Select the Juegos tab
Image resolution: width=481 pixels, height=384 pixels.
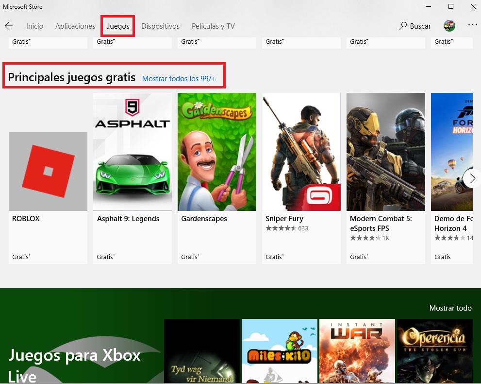tap(118, 26)
